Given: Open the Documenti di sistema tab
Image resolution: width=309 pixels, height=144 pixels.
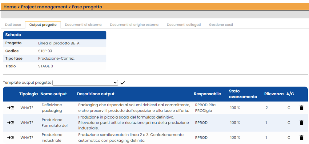Looking at the screenshot, I should (x=83, y=25).
